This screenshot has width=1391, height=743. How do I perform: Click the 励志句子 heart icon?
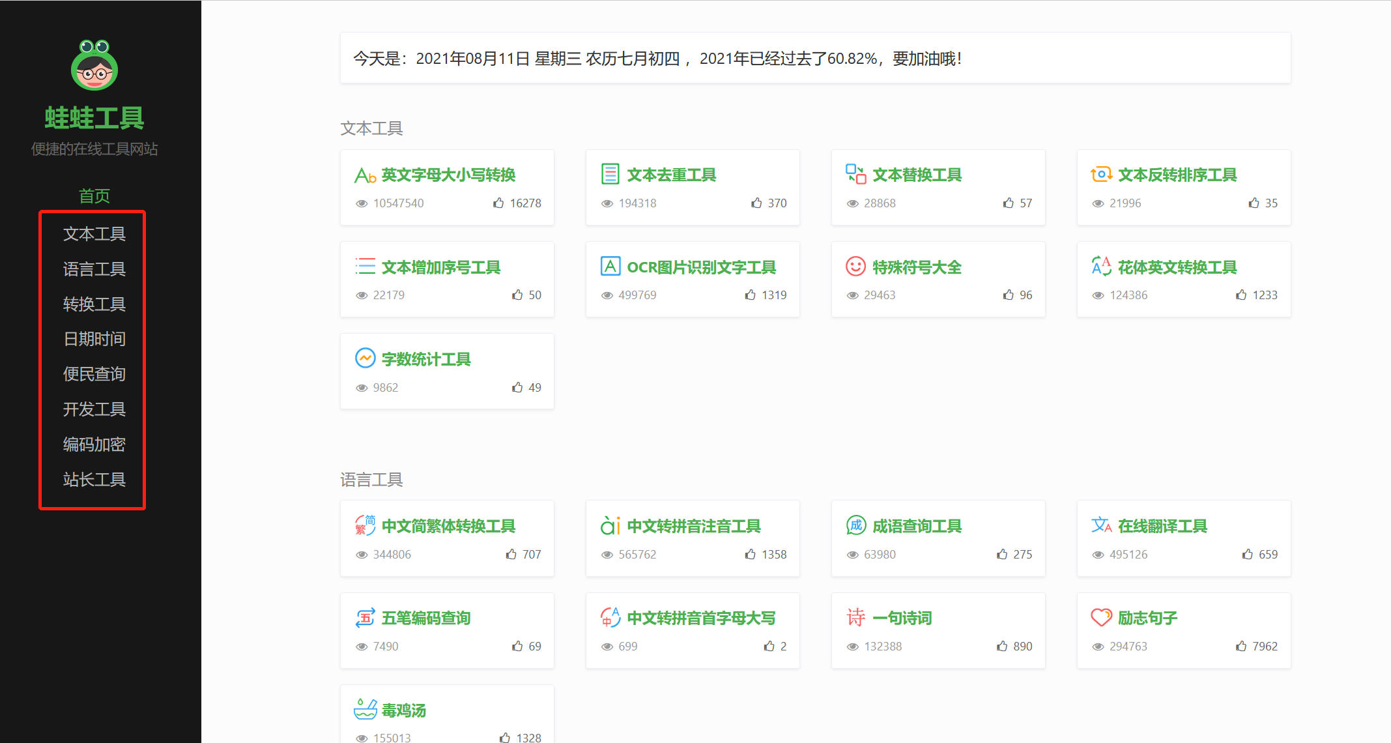[x=1101, y=618]
